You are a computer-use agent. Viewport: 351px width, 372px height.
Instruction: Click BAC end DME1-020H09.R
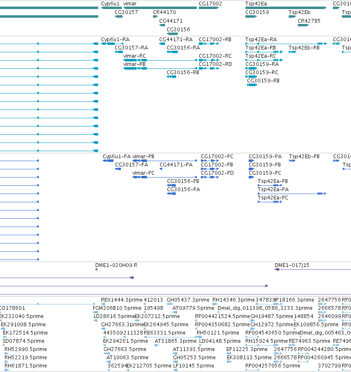click(x=116, y=265)
